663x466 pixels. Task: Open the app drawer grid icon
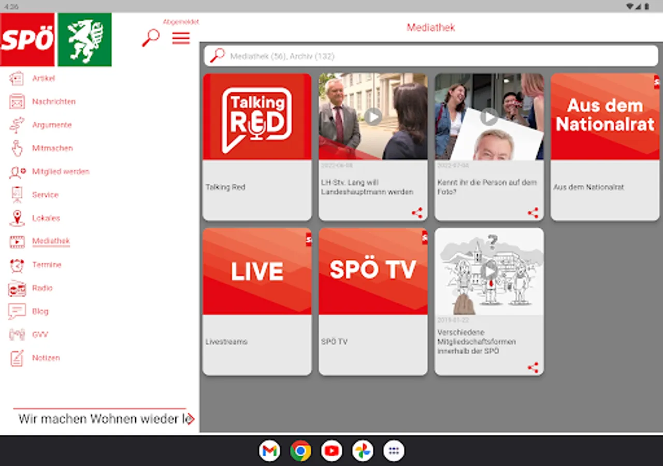pyautogui.click(x=394, y=451)
